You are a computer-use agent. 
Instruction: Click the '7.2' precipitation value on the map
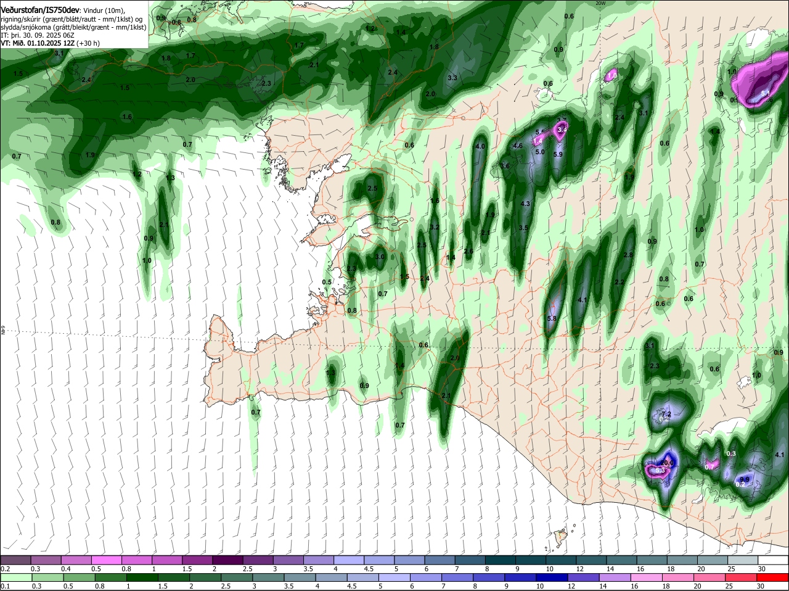(x=666, y=414)
